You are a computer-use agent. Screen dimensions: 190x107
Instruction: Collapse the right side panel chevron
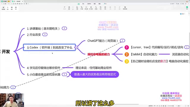(x=189, y=13)
